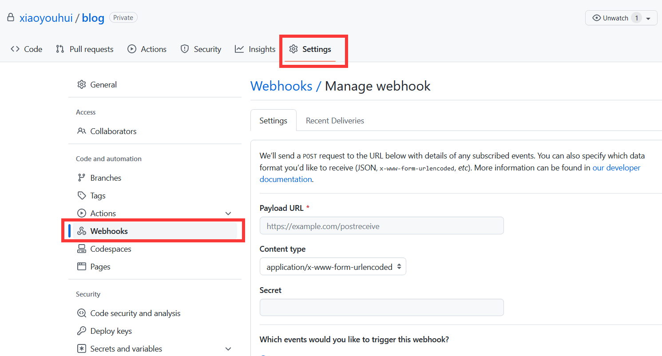Click the Deploy keys key icon
Viewport: 662px width, 356px height.
(x=82, y=331)
